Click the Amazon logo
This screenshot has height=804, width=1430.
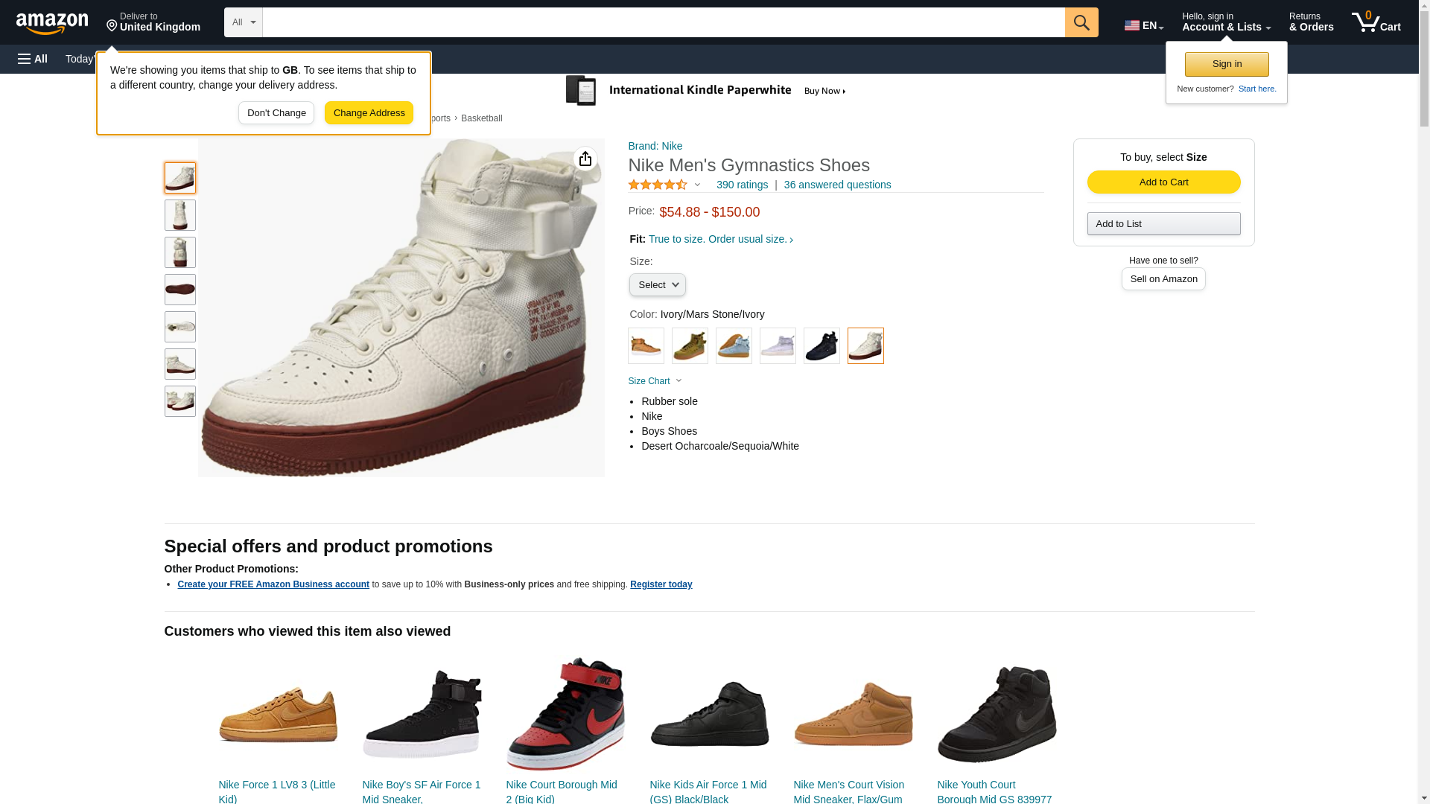pos(52,23)
